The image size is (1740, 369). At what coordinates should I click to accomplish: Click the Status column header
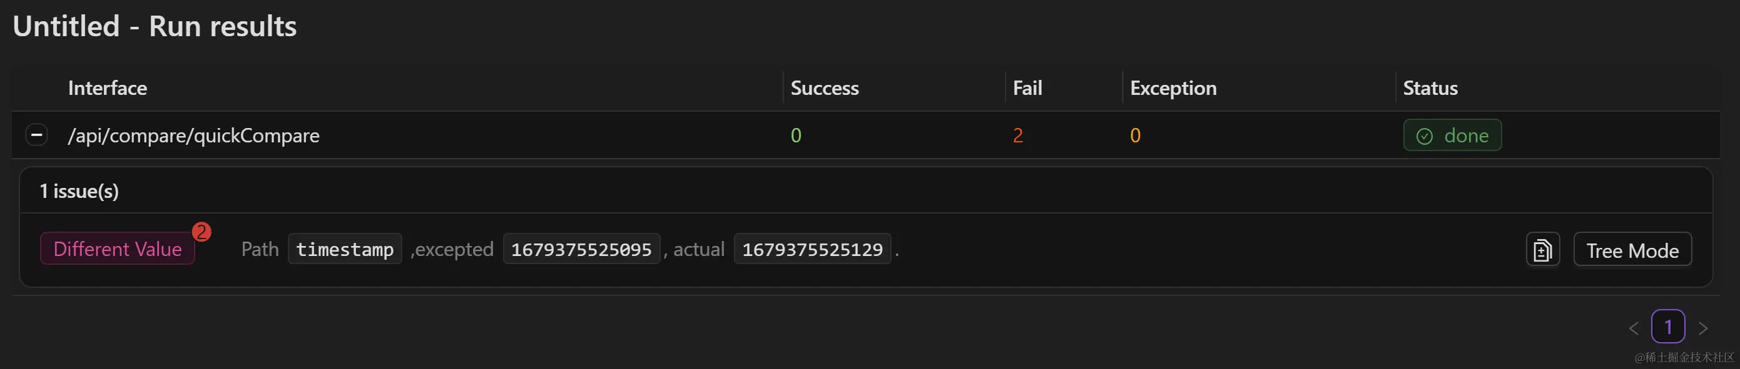tap(1429, 89)
